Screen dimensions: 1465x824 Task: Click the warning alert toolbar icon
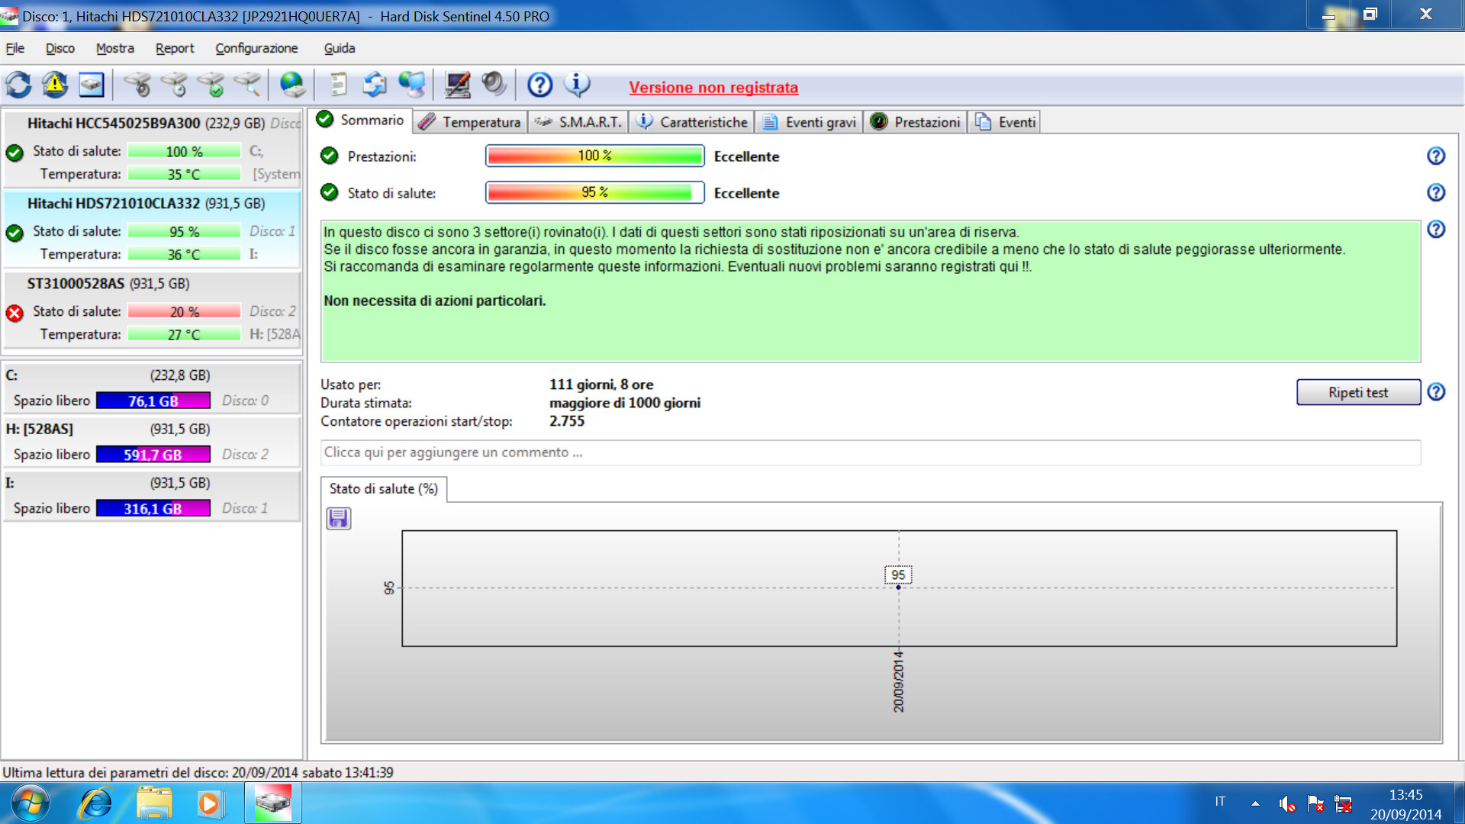[x=55, y=85]
